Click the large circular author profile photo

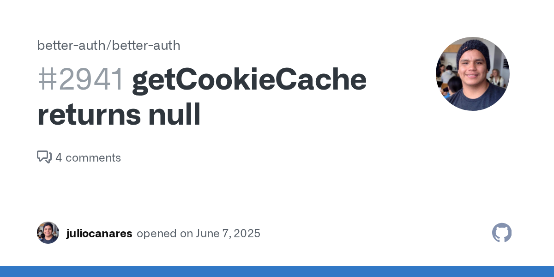point(472,74)
